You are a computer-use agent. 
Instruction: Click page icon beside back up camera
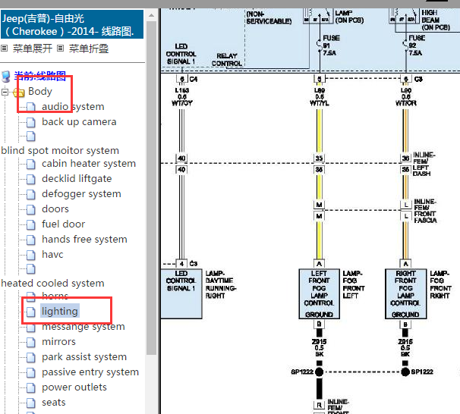(31, 123)
